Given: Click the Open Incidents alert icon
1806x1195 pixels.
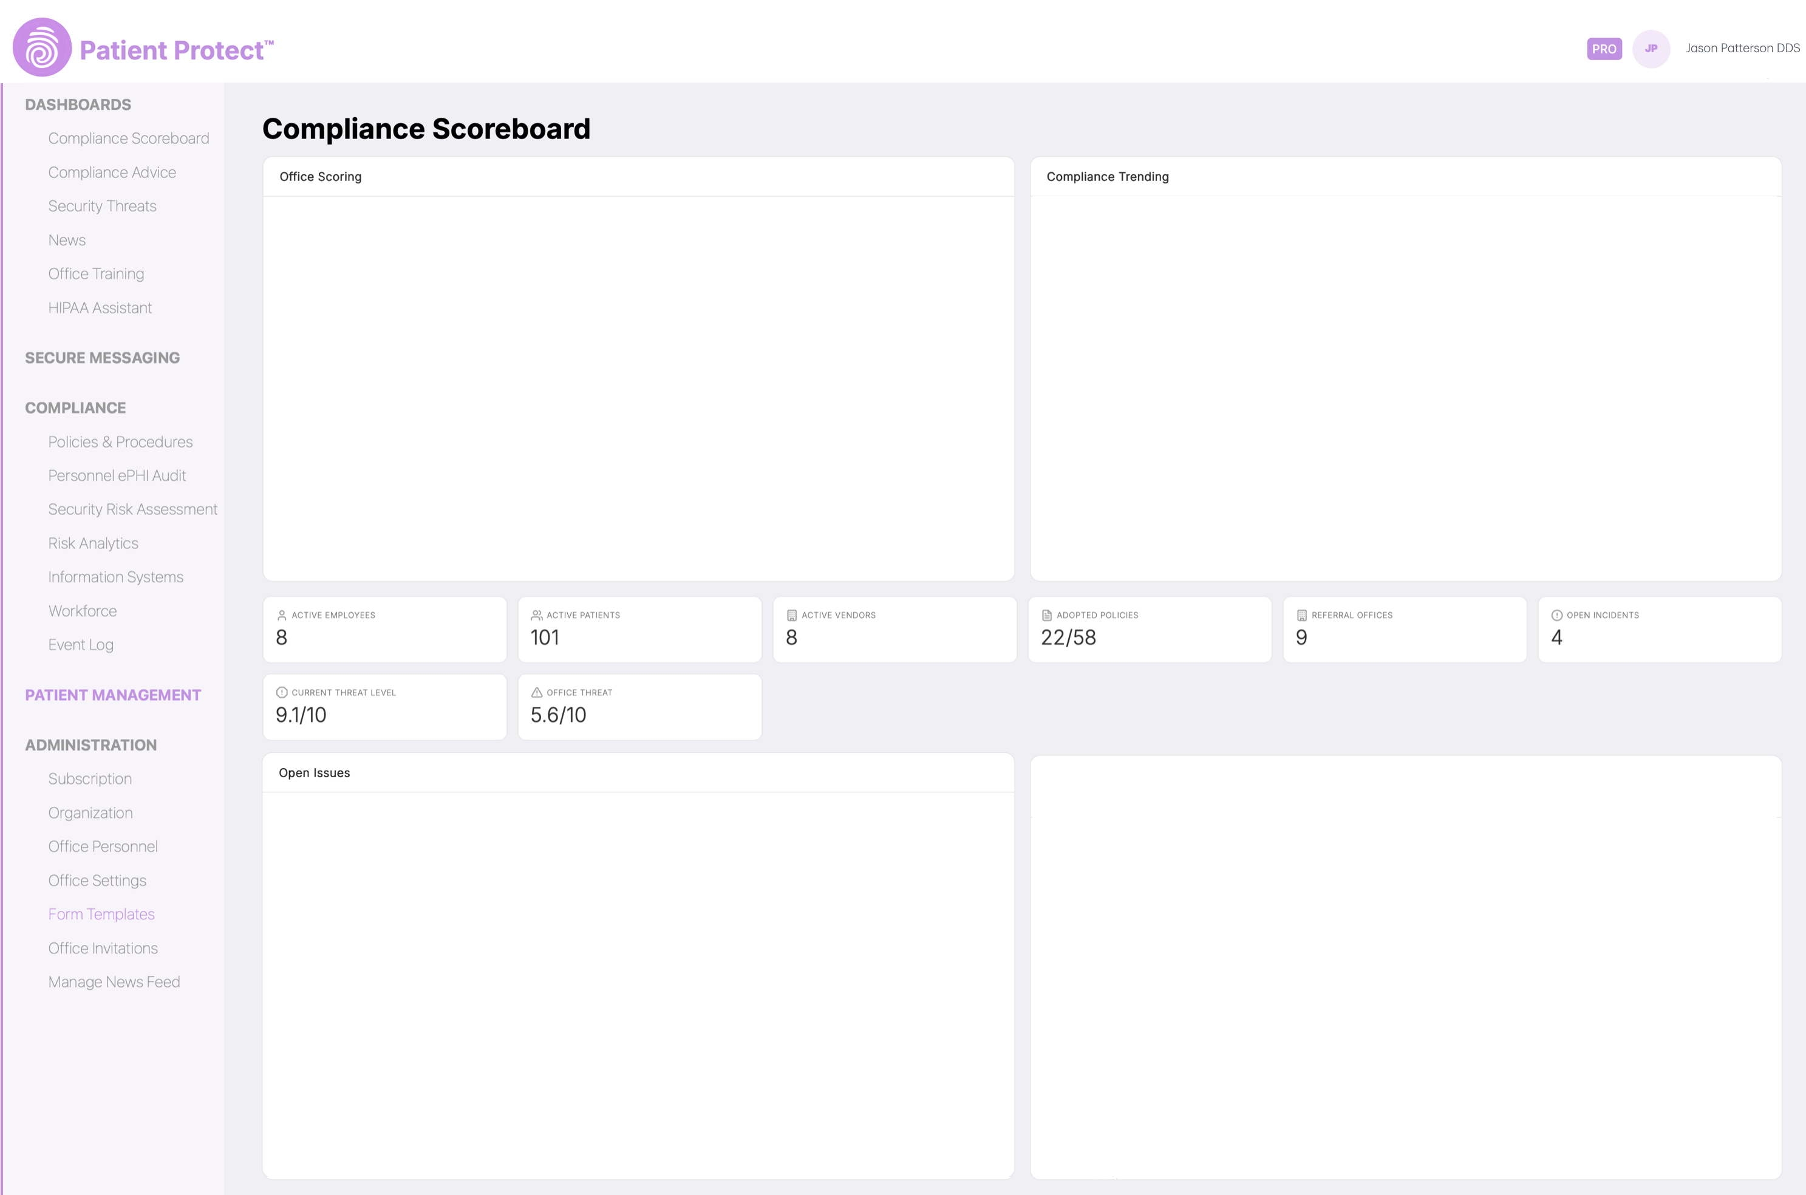Looking at the screenshot, I should pyautogui.click(x=1557, y=615).
